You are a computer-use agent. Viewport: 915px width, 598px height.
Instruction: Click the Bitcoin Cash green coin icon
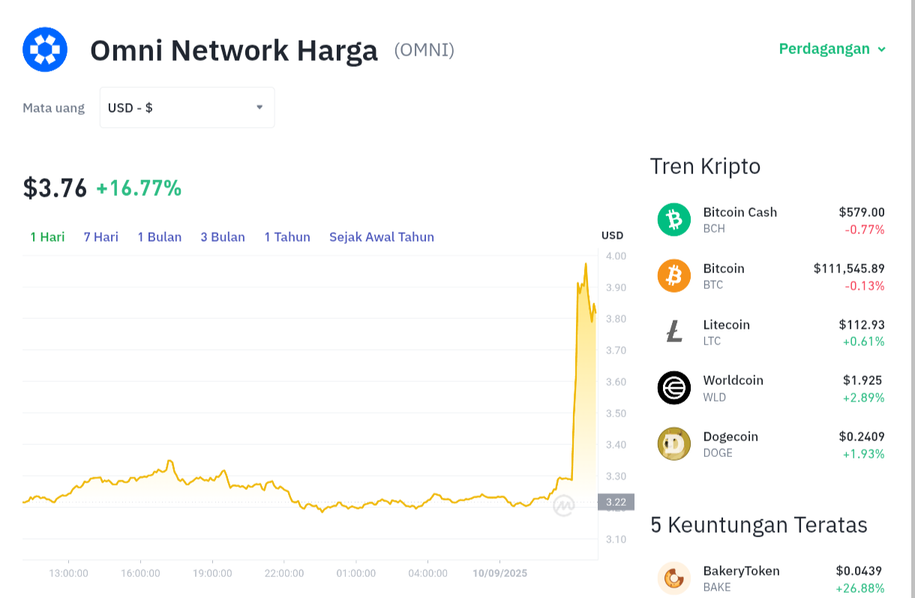point(673,220)
